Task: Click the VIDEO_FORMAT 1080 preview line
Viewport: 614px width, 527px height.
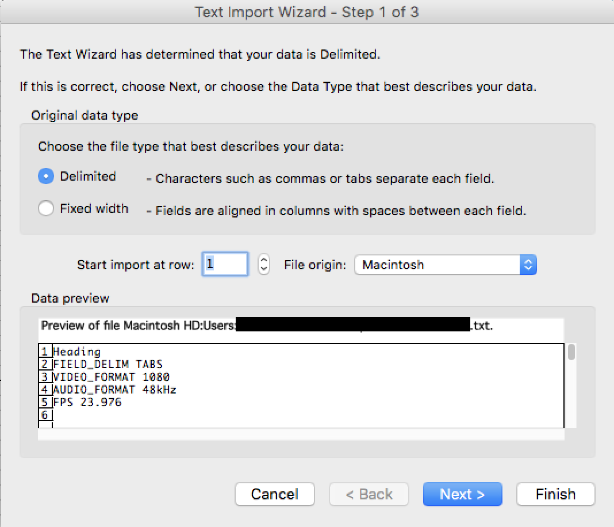Action: click(112, 377)
